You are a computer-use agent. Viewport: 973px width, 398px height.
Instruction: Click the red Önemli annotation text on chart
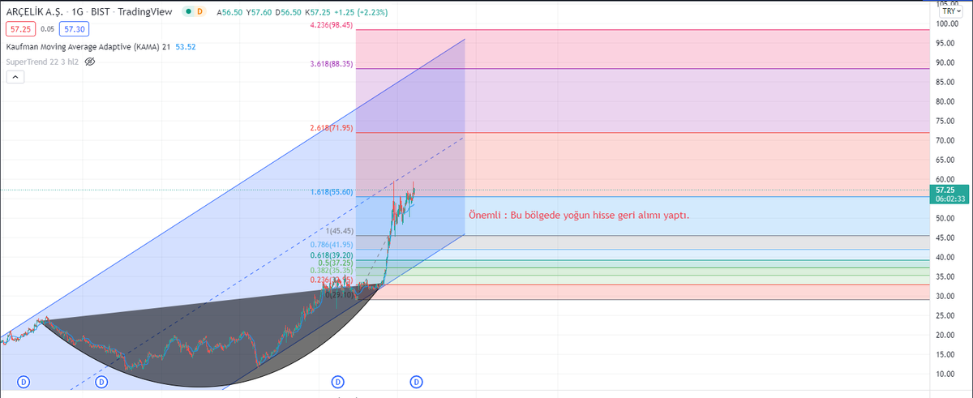point(579,216)
